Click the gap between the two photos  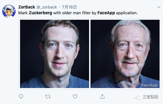(90, 54)
